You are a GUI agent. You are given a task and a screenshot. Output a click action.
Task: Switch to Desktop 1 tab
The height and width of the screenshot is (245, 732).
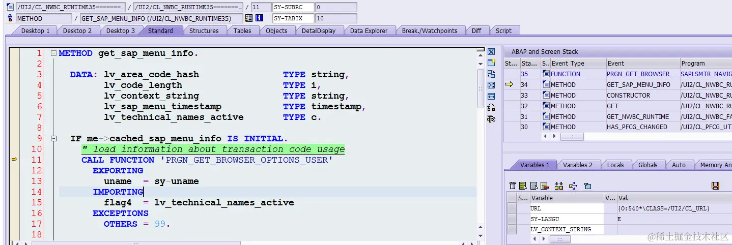(x=35, y=30)
